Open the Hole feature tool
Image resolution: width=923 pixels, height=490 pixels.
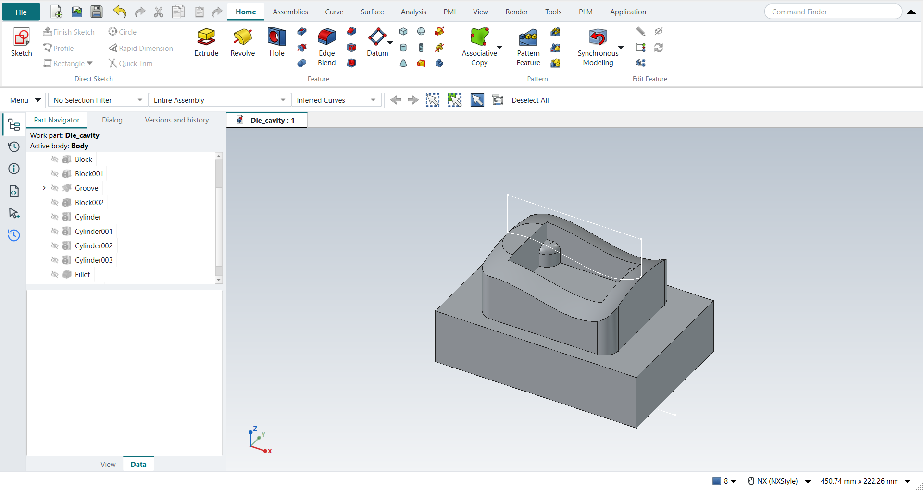277,42
